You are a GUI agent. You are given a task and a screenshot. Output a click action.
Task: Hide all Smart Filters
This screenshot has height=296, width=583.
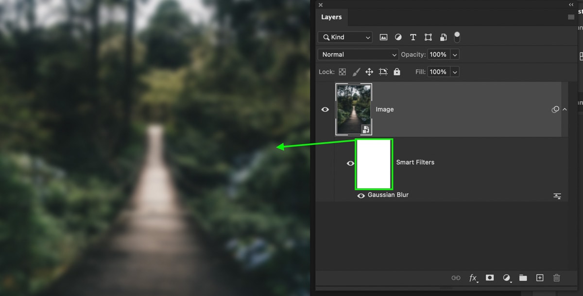[350, 164]
